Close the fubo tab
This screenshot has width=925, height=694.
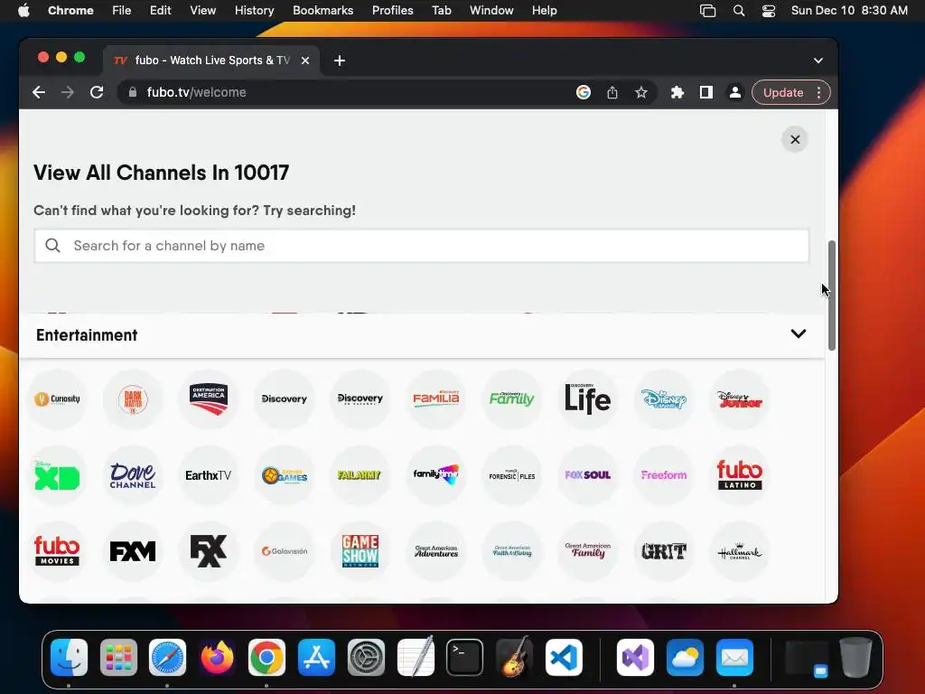(305, 61)
